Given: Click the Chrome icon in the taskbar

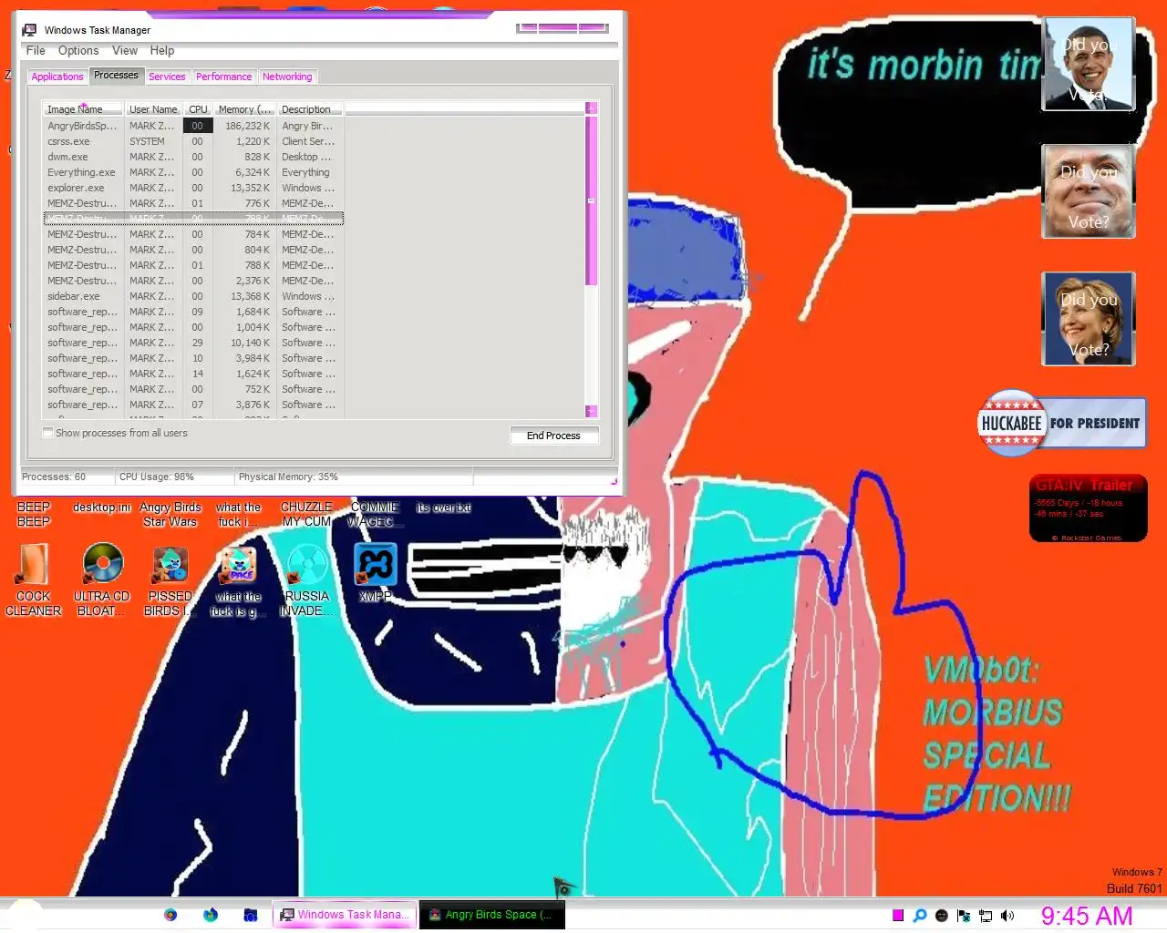Looking at the screenshot, I should pyautogui.click(x=170, y=915).
